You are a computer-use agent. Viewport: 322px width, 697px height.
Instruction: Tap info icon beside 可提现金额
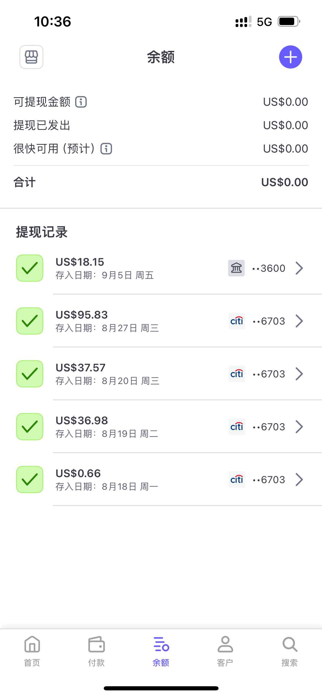[81, 102]
